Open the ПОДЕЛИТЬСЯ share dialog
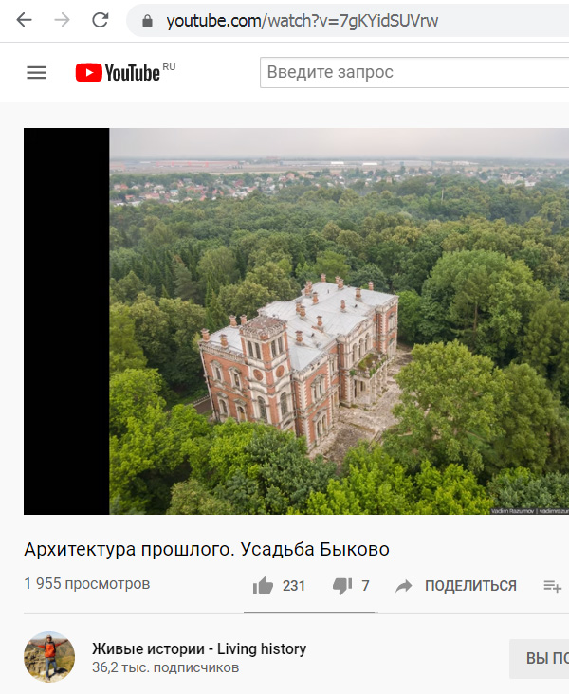 click(470, 586)
